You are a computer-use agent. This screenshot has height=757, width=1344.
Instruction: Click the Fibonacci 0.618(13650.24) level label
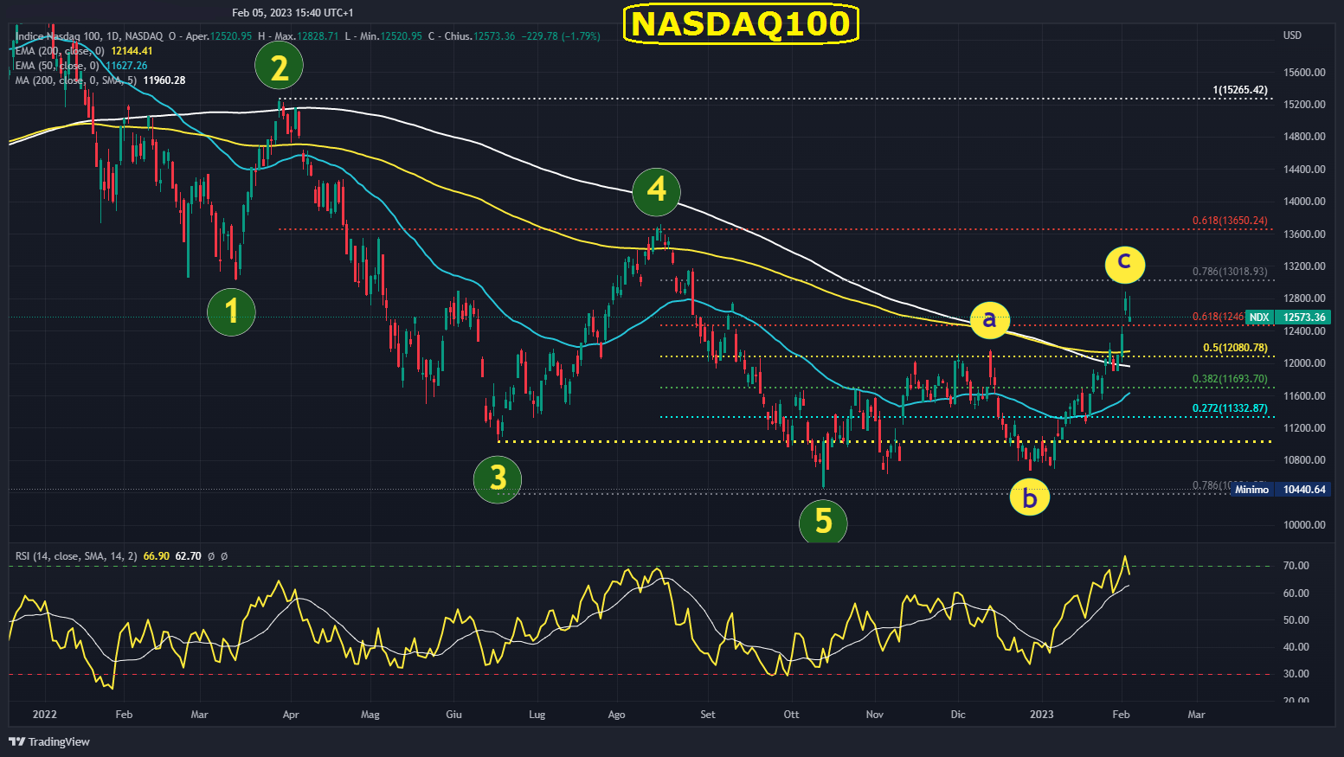[1230, 221]
